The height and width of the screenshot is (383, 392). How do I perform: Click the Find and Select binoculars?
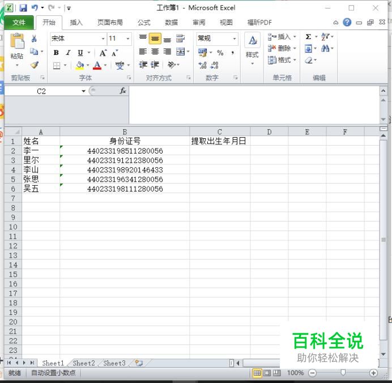pyautogui.click(x=325, y=49)
